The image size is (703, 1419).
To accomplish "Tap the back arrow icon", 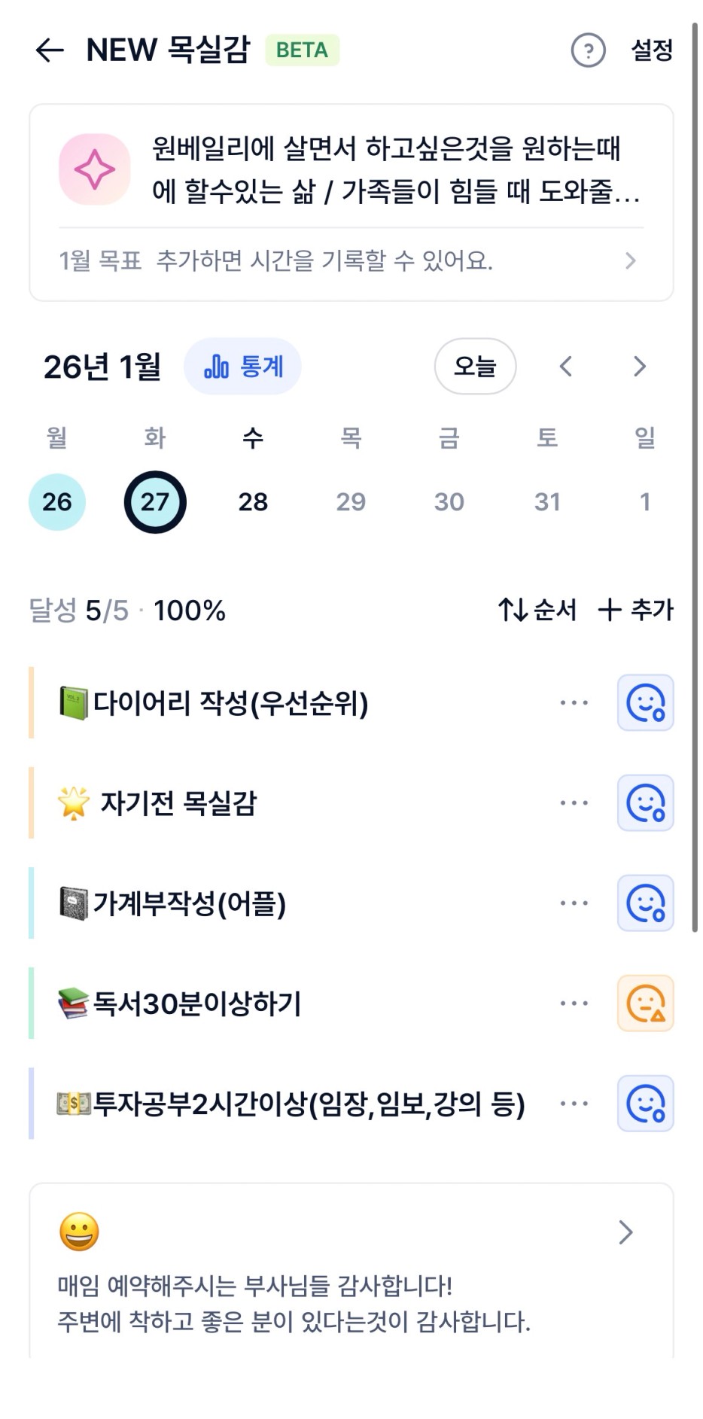I will point(50,50).
